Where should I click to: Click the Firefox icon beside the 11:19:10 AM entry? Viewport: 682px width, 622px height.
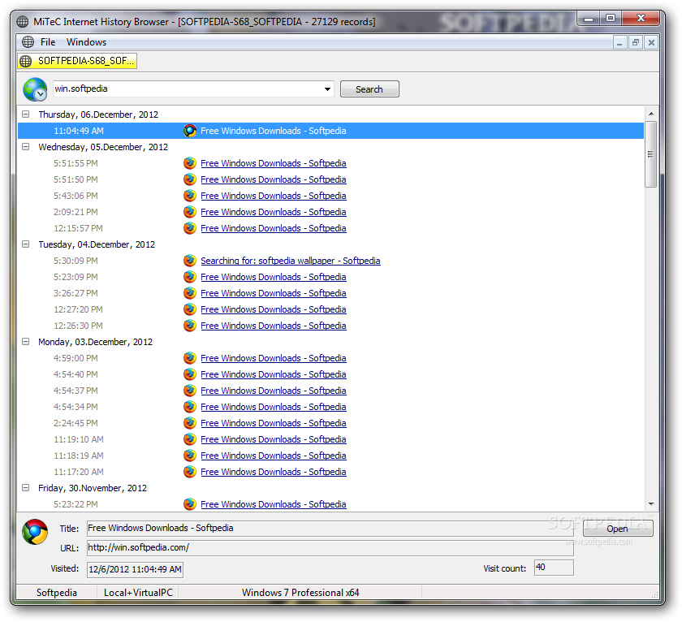(190, 439)
